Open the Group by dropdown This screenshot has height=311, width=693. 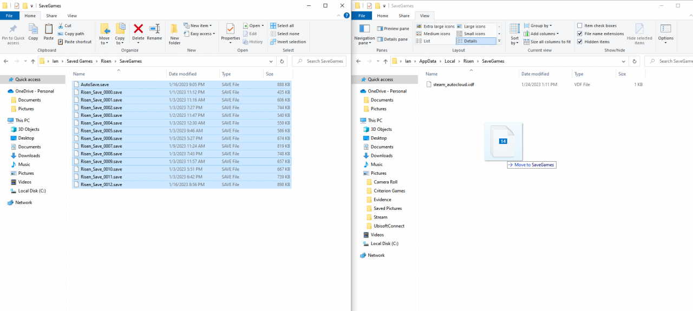pos(540,25)
